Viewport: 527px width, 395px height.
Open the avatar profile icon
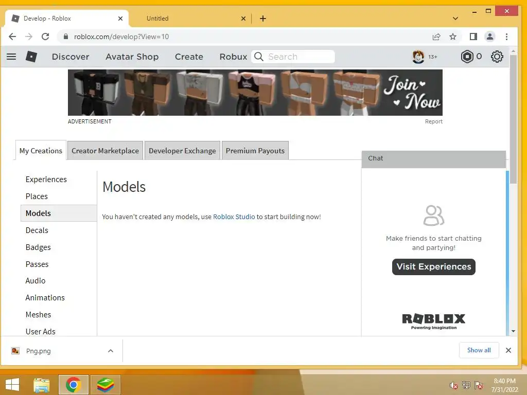pos(418,57)
